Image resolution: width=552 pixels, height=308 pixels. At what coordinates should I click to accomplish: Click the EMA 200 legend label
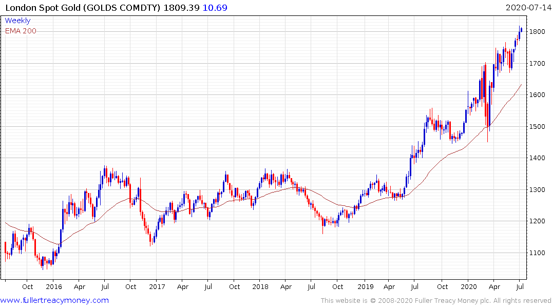[21, 31]
